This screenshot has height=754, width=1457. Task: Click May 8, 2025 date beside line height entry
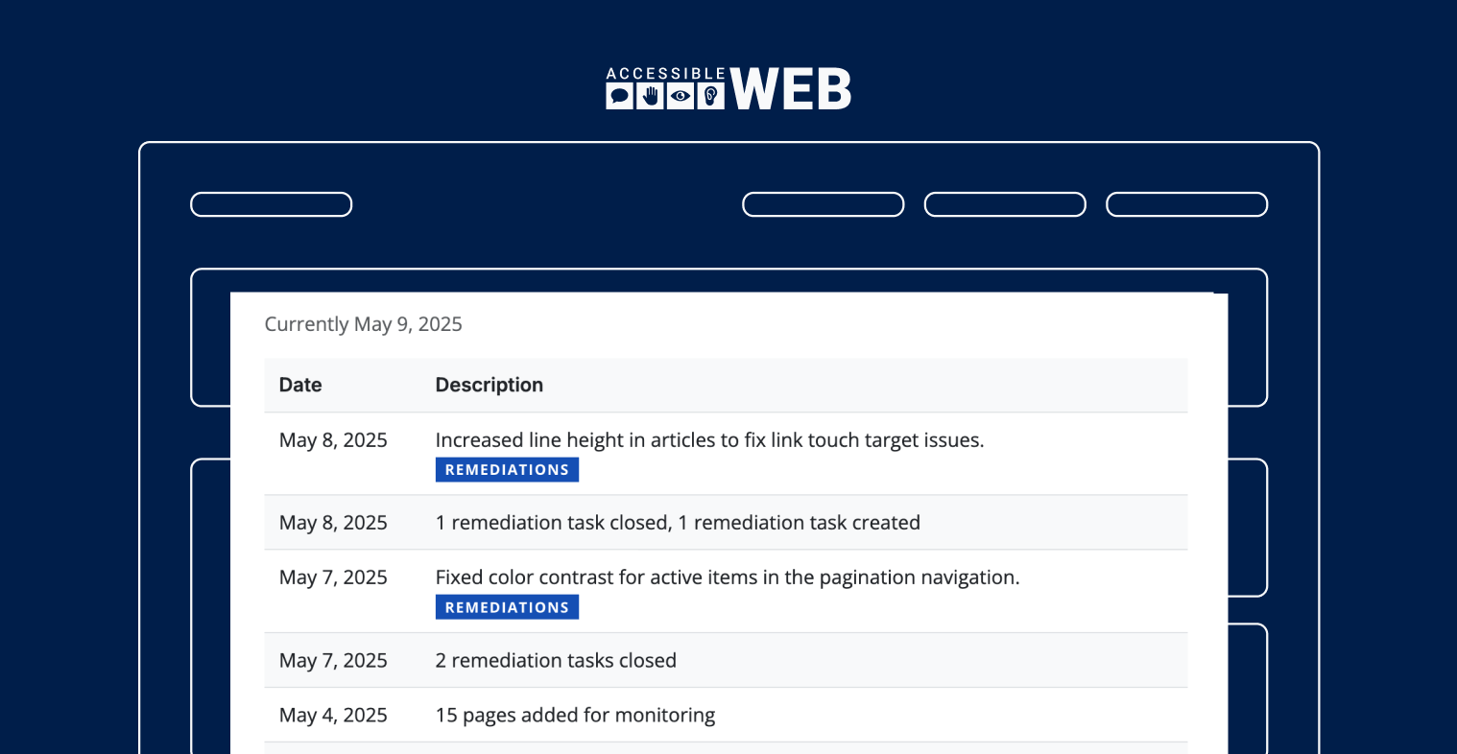(x=333, y=440)
